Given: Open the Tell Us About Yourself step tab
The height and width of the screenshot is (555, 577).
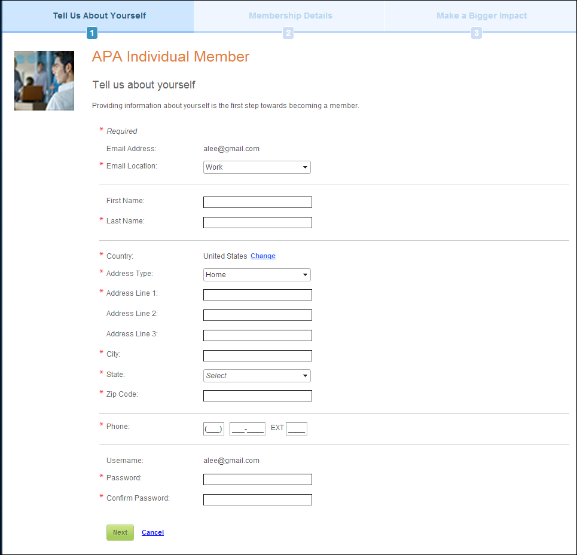Looking at the screenshot, I should [x=99, y=16].
